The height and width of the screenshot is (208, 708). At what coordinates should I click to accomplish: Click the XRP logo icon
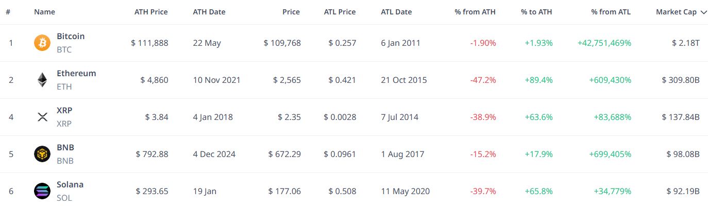click(x=42, y=117)
